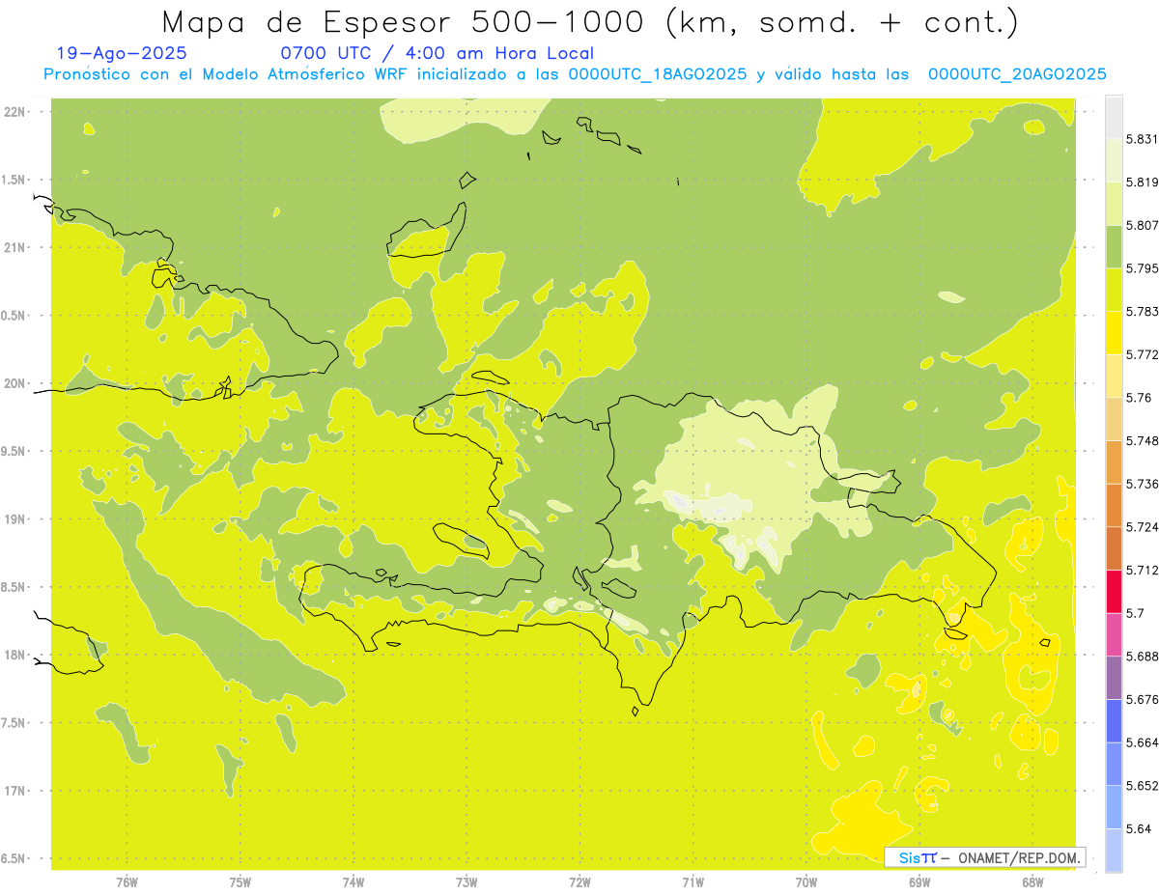The width and height of the screenshot is (1159, 895).
Task: Pick the pink legend swatch between 5.688 and 5.7
Action: tap(1114, 634)
